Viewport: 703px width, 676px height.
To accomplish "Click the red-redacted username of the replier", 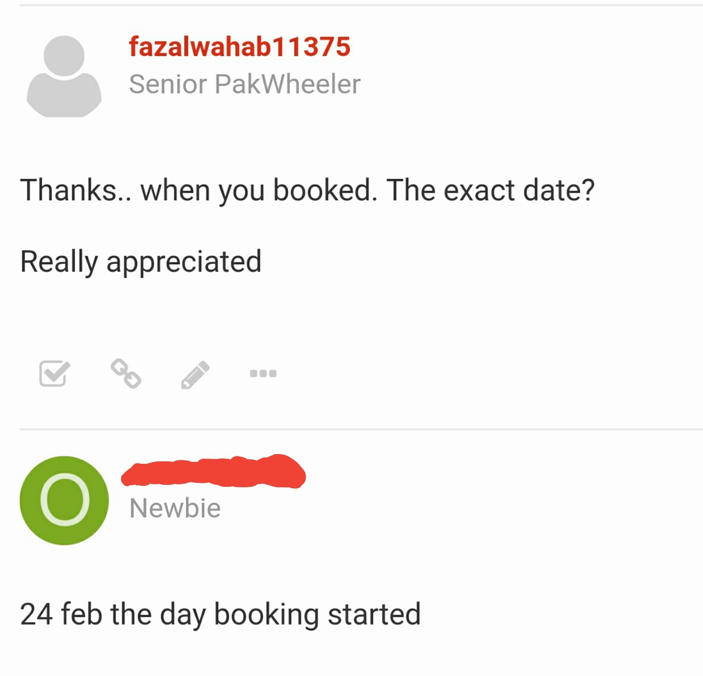I will point(213,472).
